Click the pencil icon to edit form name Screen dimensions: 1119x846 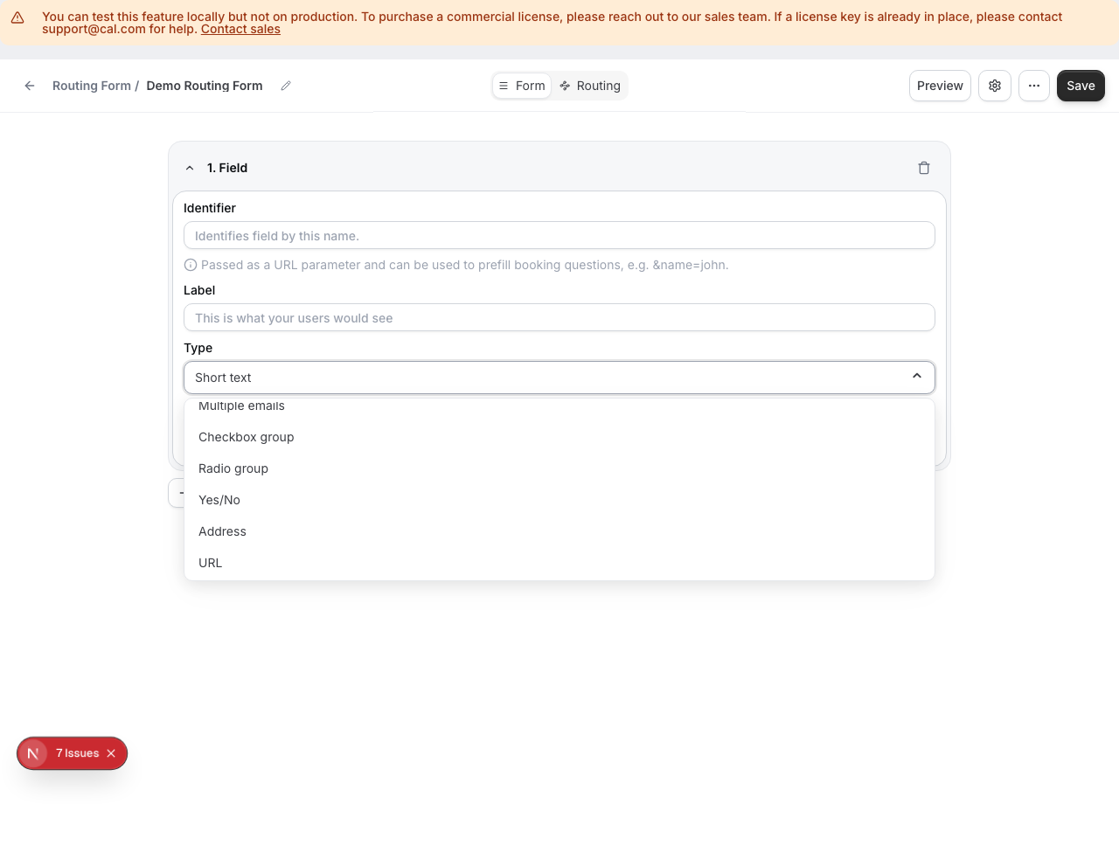point(286,86)
